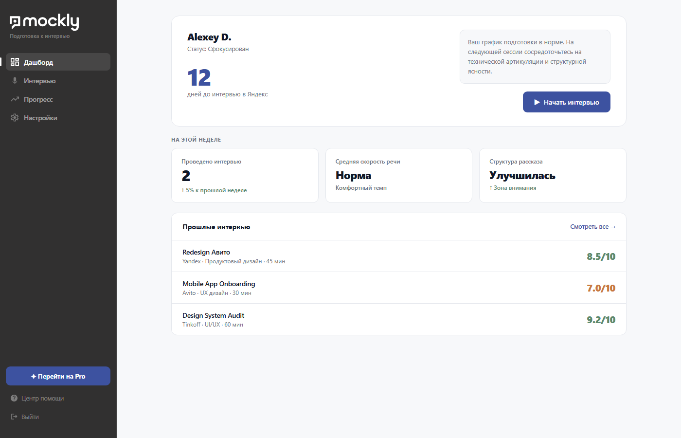Start a session with Начать интервью
The width and height of the screenshot is (681, 438).
coord(566,102)
